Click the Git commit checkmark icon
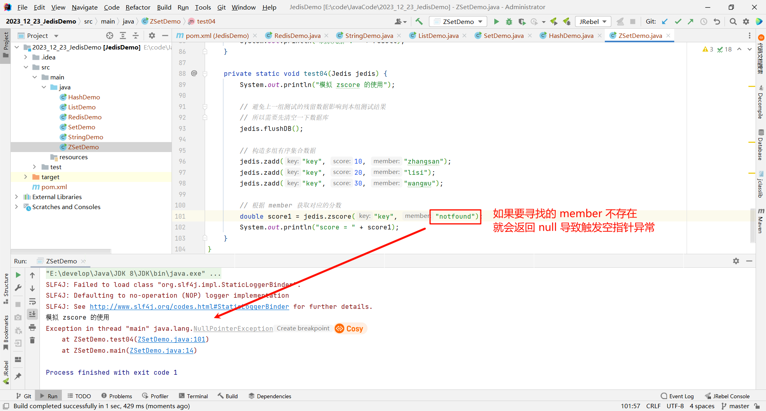 coord(678,22)
